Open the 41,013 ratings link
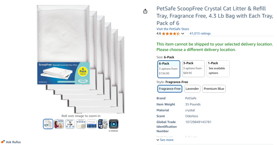 click(x=200, y=33)
